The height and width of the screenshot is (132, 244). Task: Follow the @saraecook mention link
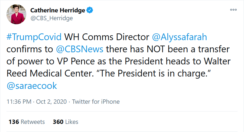click(x=32, y=86)
